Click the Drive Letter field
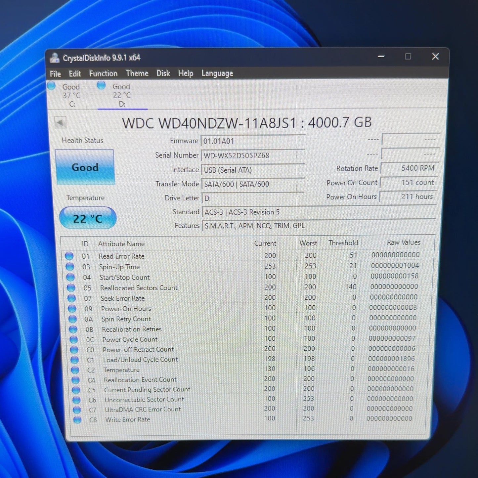Viewport: 478px width, 478px height. (253, 198)
